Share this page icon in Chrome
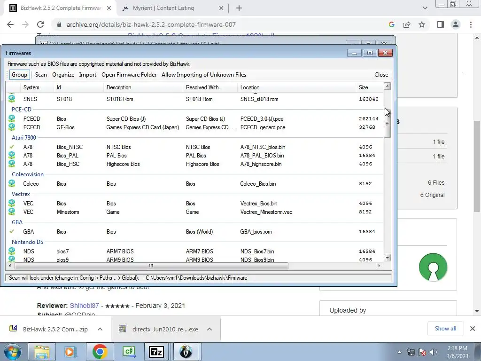The image size is (481, 361). 407,24
